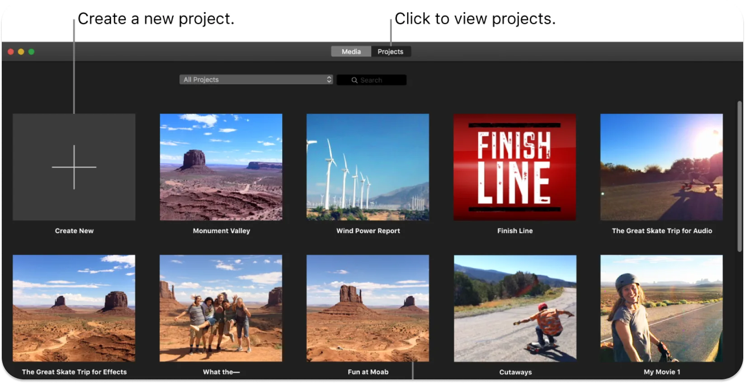The height and width of the screenshot is (383, 745).
Task: Click the Create New label
Action: 74,231
